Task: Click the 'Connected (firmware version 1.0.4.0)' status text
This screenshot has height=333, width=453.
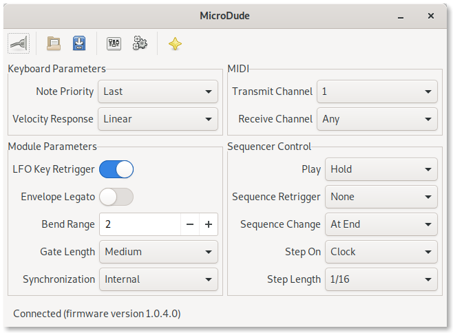Action: pos(97,314)
